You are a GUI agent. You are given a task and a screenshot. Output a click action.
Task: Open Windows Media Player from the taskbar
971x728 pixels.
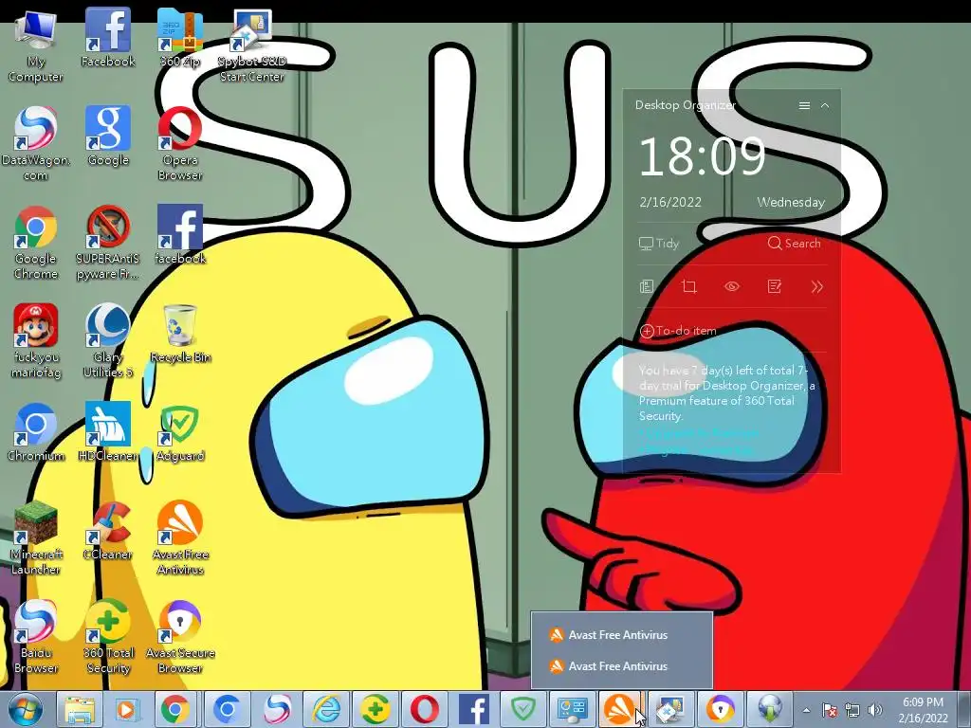point(128,709)
